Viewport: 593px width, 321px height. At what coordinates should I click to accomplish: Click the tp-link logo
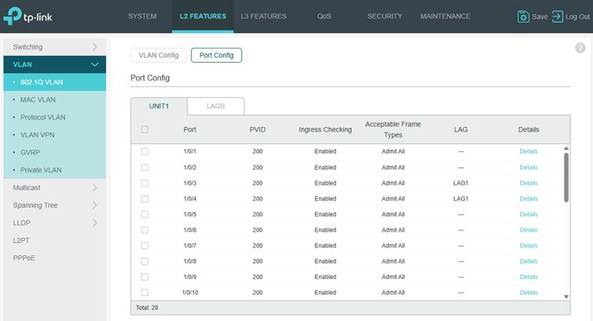(27, 16)
